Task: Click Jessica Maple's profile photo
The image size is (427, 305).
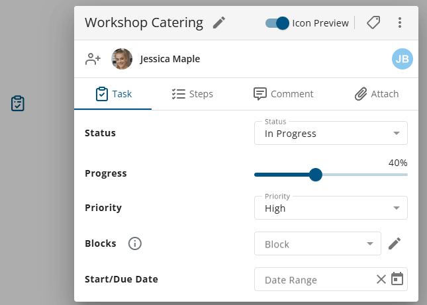Action: pyautogui.click(x=122, y=59)
